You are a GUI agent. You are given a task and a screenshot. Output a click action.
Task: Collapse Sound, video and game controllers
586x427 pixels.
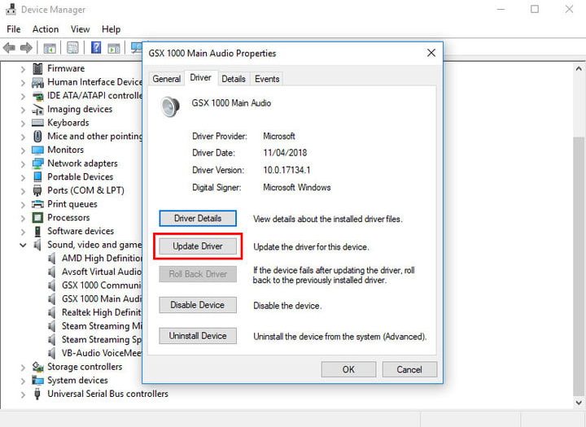23,245
